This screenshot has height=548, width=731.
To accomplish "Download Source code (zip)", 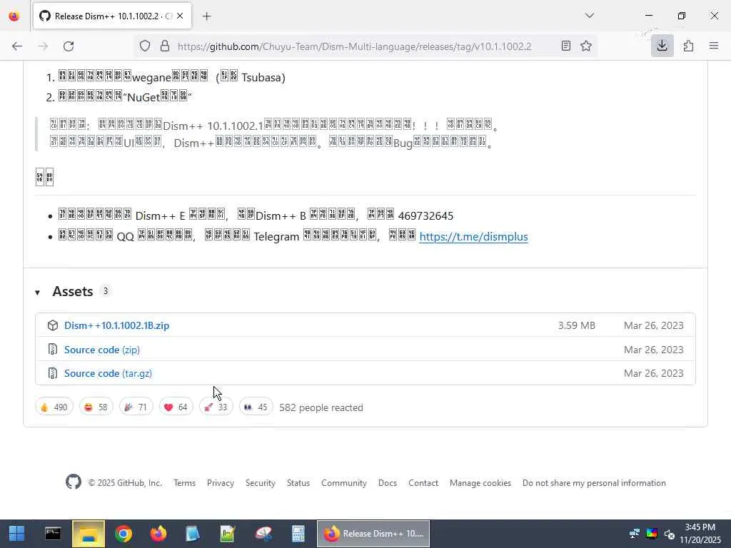I will coord(102,350).
